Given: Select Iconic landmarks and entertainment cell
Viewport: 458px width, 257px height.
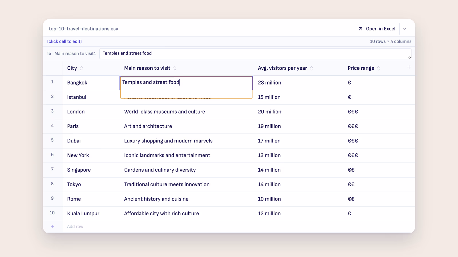Looking at the screenshot, I should tap(186, 155).
